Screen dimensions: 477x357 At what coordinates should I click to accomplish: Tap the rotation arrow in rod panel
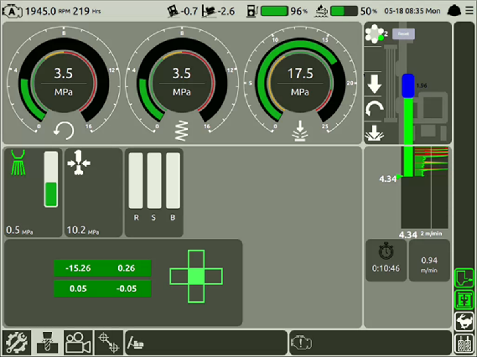(x=374, y=109)
